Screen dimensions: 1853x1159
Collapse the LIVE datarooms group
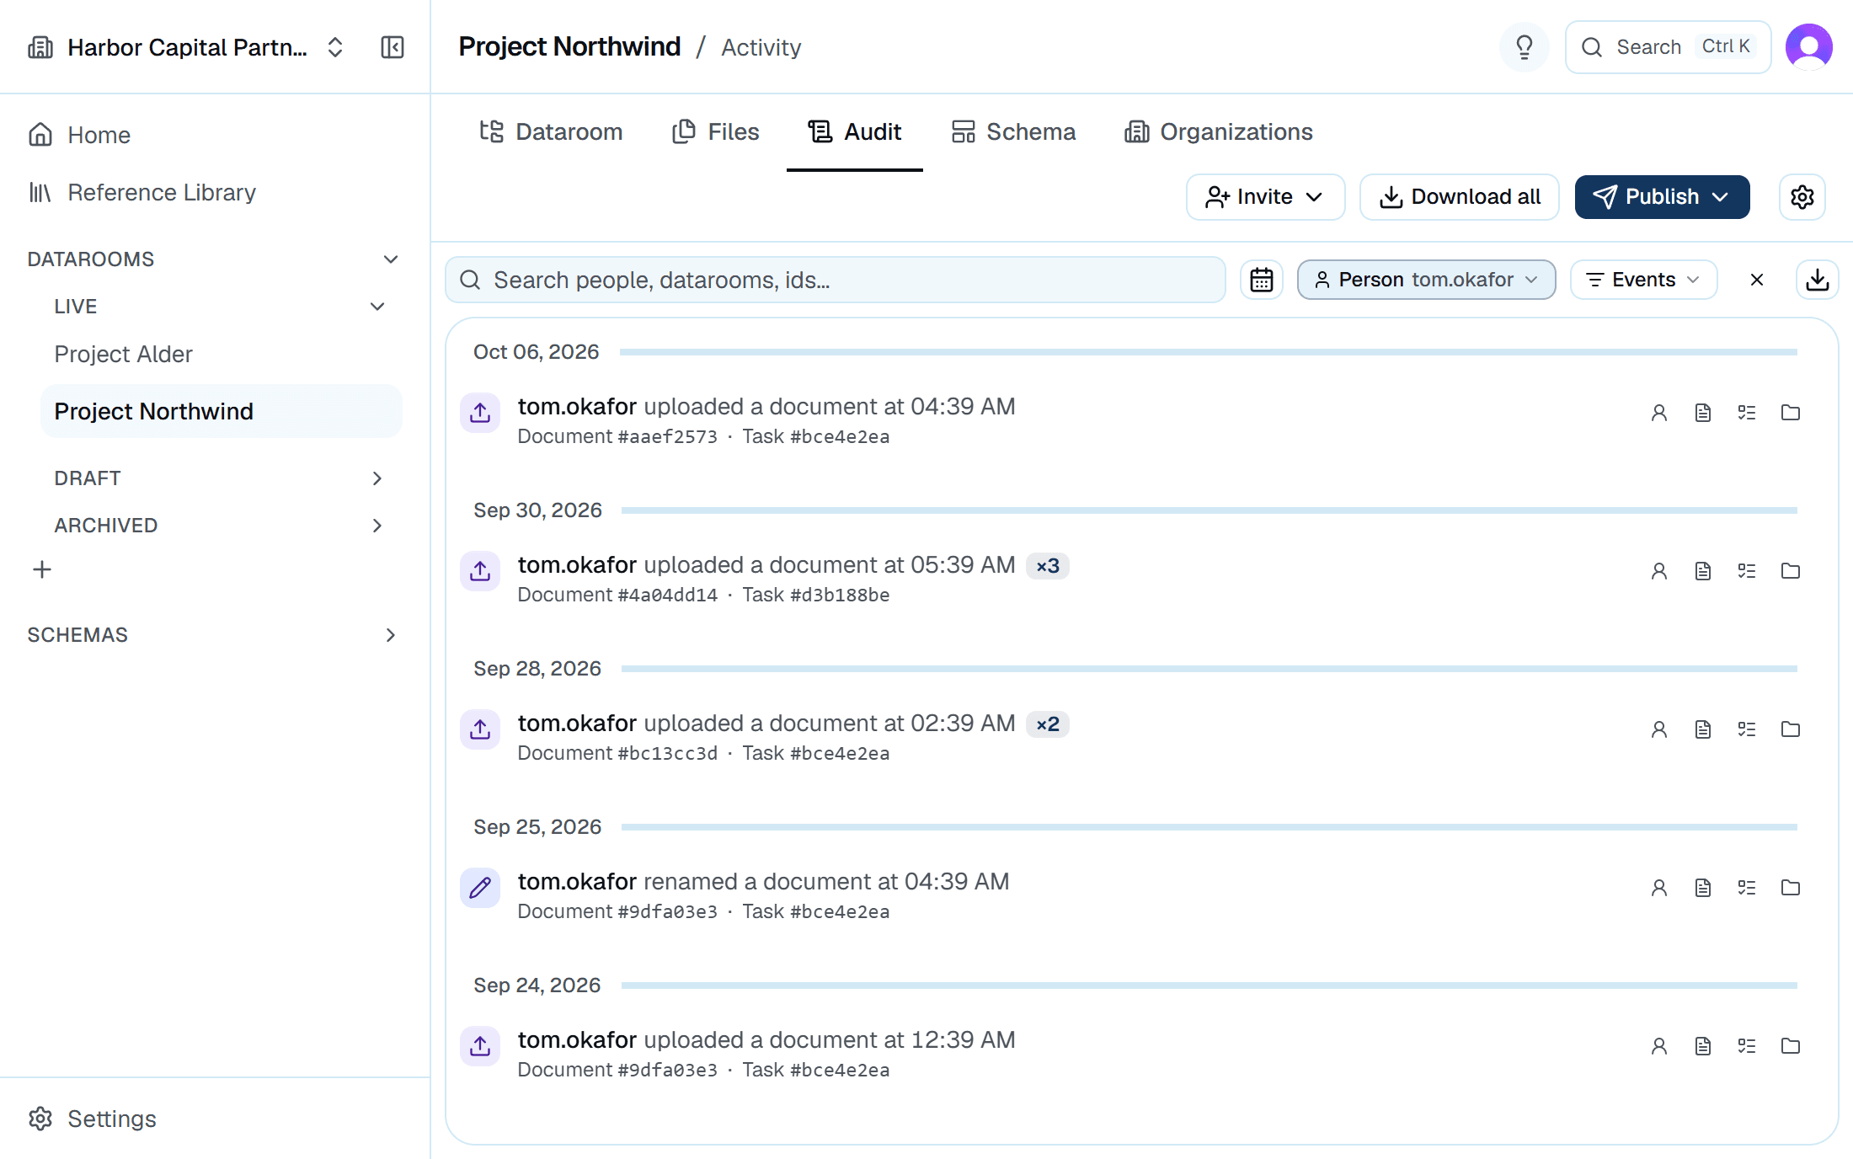coord(377,307)
